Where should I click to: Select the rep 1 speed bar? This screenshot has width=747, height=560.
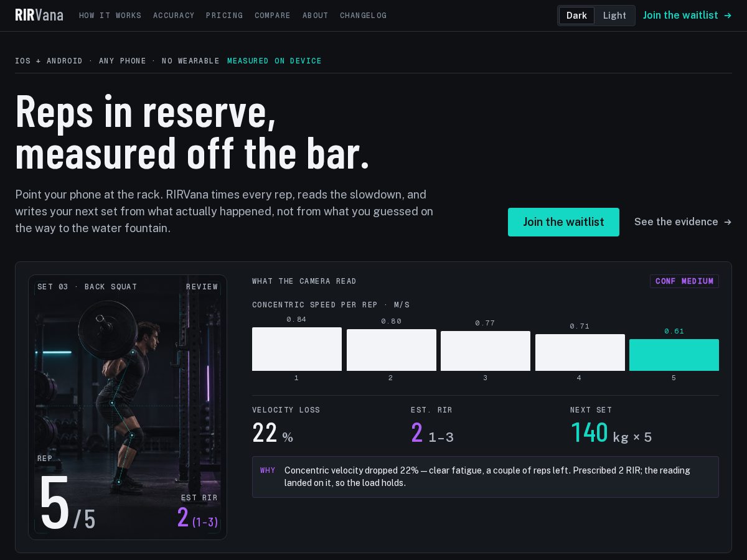[x=297, y=349]
